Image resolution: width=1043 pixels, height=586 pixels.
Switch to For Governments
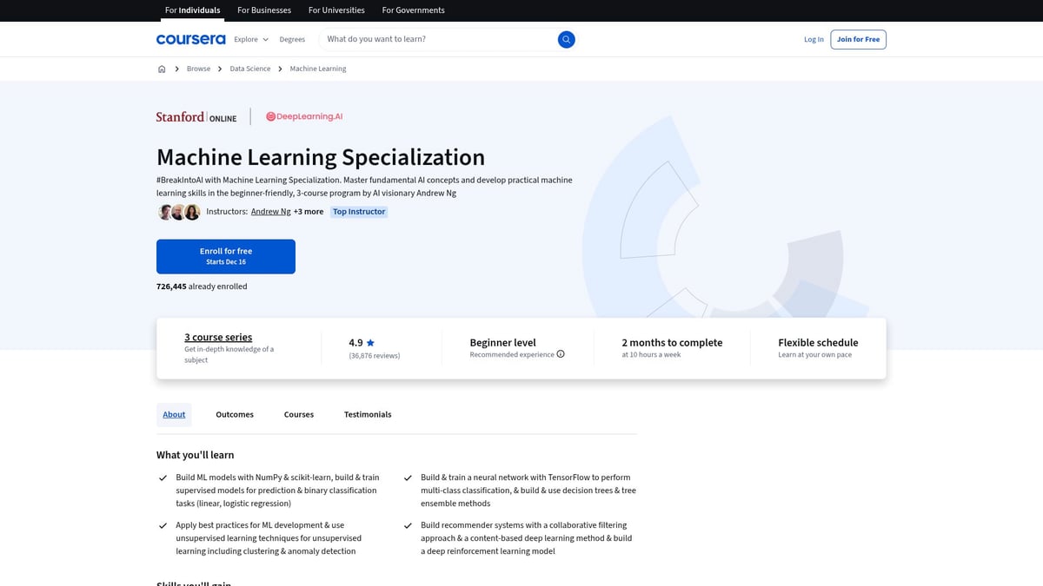(x=413, y=10)
